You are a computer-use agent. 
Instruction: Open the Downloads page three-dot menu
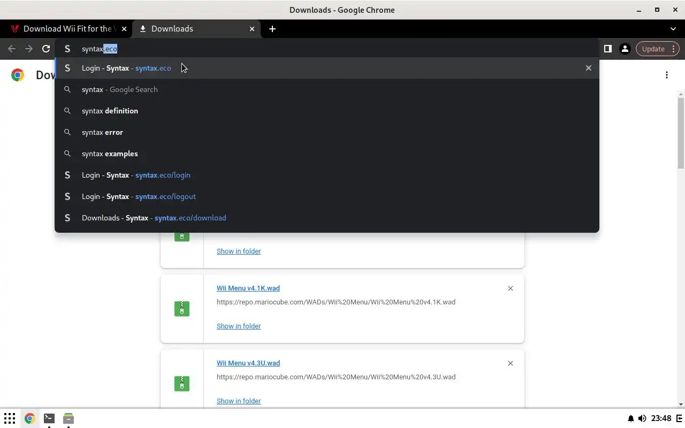coord(667,75)
